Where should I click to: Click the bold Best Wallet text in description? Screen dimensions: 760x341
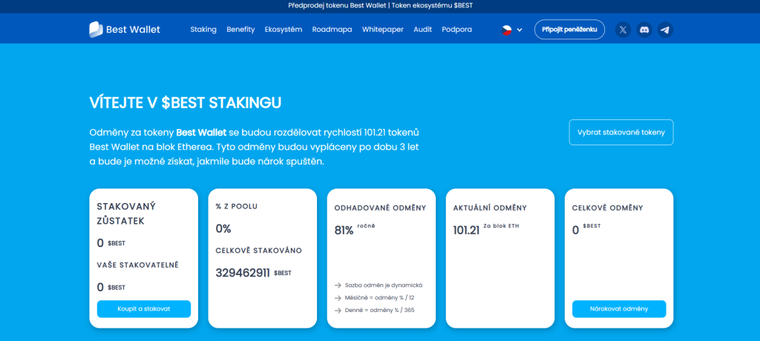tap(200, 132)
